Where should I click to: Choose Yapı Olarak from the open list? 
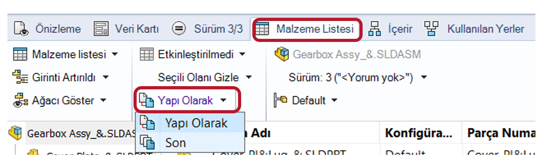(x=190, y=123)
